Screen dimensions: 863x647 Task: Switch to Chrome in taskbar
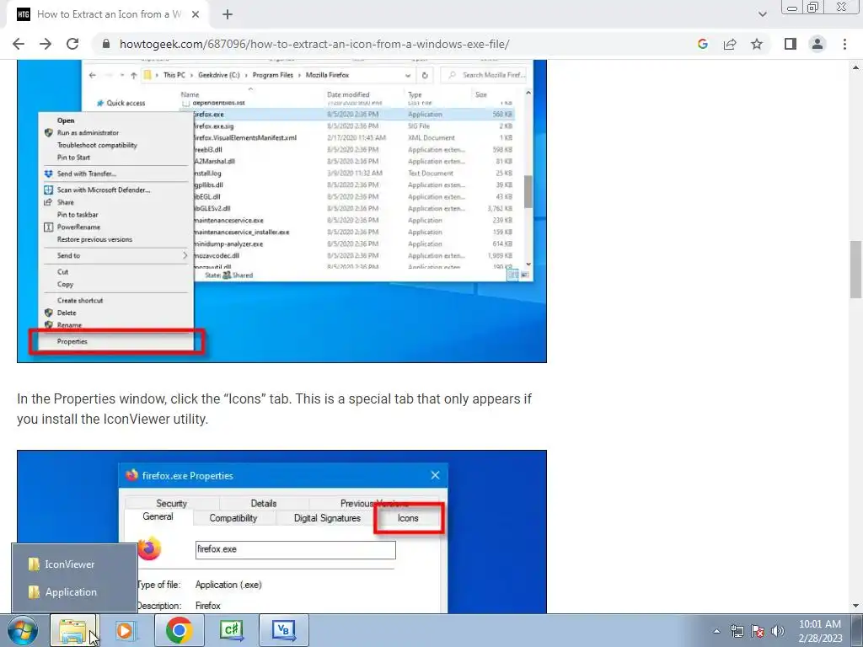[179, 630]
